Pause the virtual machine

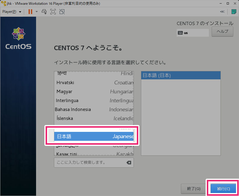pos(30,12)
